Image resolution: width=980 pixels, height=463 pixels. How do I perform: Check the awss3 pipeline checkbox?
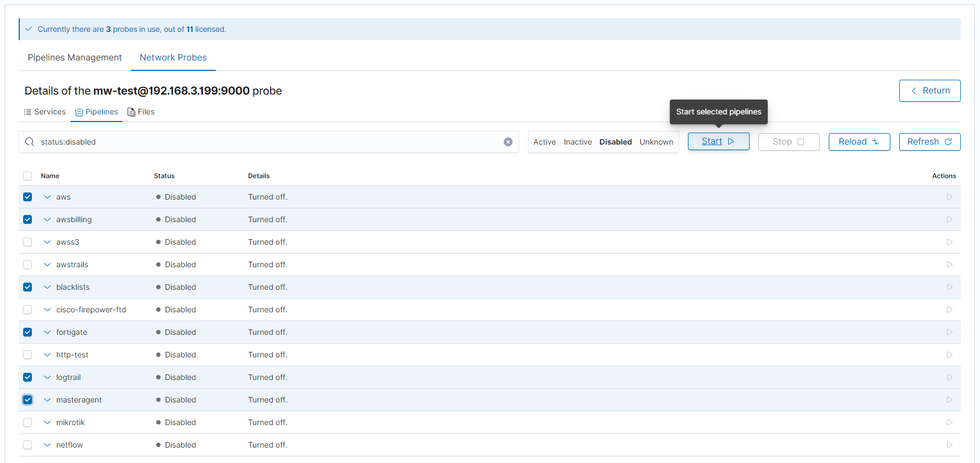click(x=27, y=242)
